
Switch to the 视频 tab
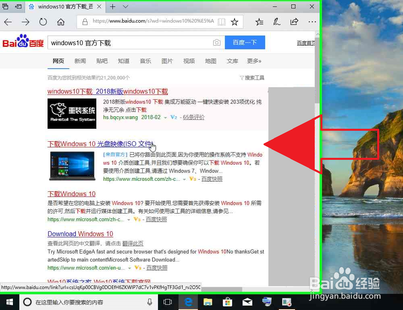click(189, 61)
